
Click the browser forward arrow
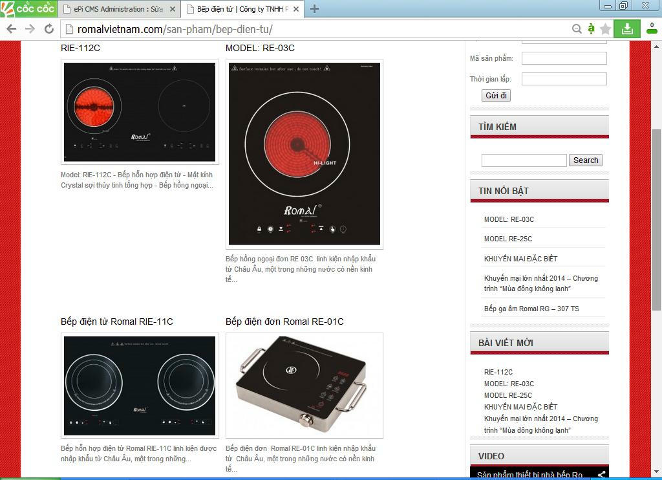30,29
